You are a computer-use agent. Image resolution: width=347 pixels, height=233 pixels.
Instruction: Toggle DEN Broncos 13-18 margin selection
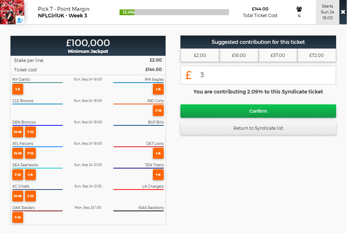pos(18,132)
